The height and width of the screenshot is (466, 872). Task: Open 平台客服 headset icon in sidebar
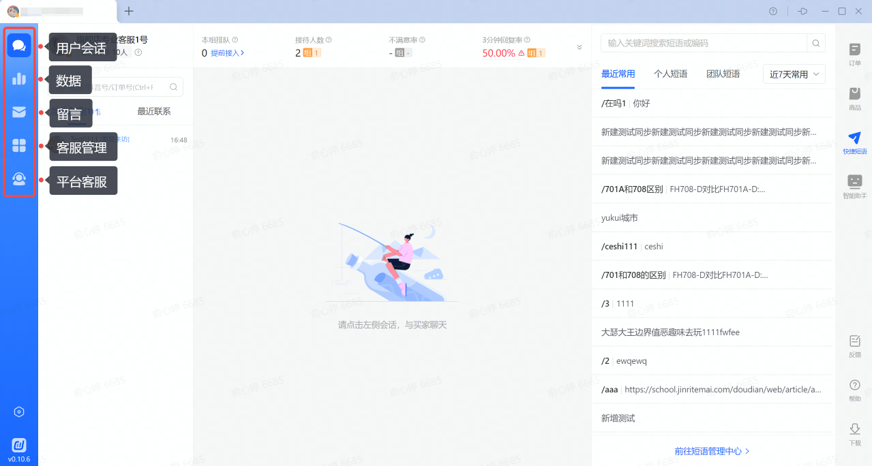[19, 179]
